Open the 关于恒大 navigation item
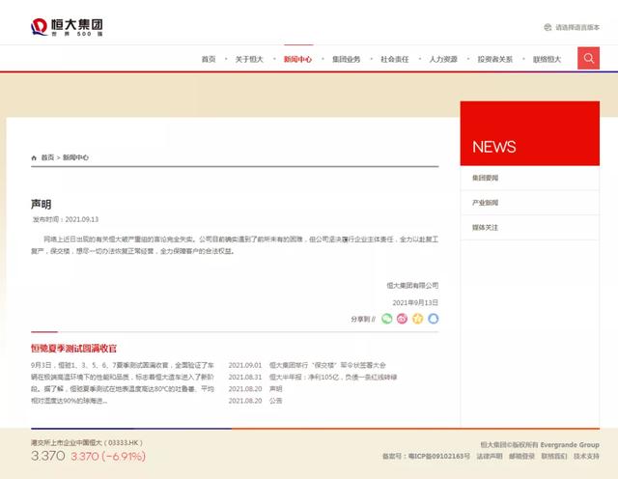The width and height of the screenshot is (618, 479). 249,59
